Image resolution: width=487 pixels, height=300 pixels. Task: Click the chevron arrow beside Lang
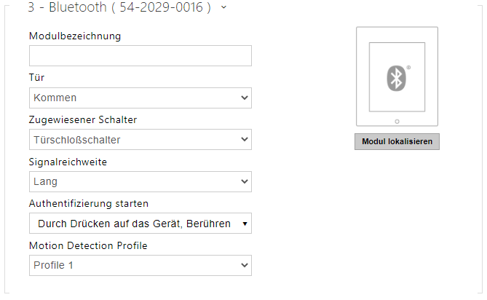245,181
